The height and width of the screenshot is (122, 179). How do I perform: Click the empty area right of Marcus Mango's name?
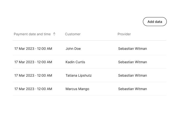(103, 89)
